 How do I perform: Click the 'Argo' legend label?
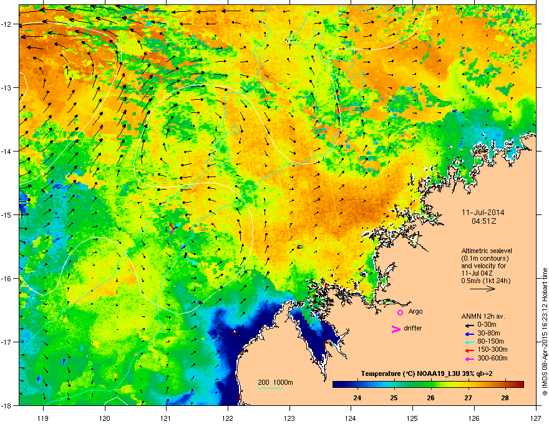415,311
